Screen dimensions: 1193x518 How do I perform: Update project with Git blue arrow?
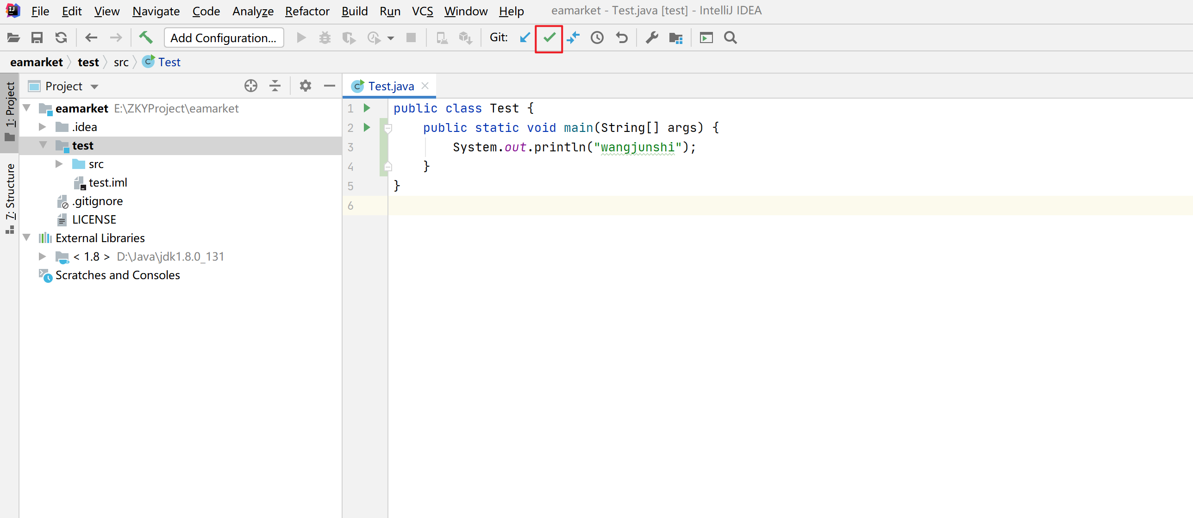(525, 37)
